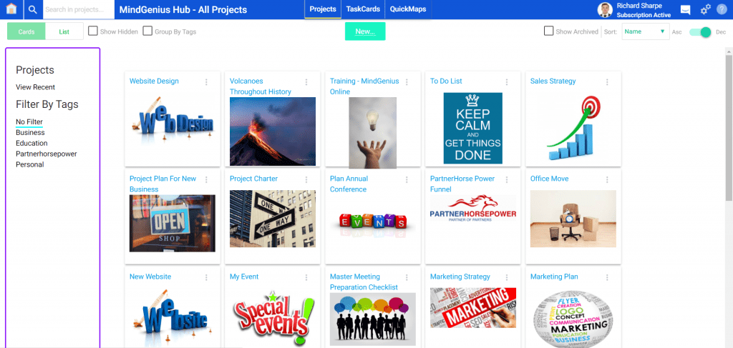Check the Group By Tags box
Image resolution: width=733 pixels, height=348 pixels.
[x=147, y=31]
